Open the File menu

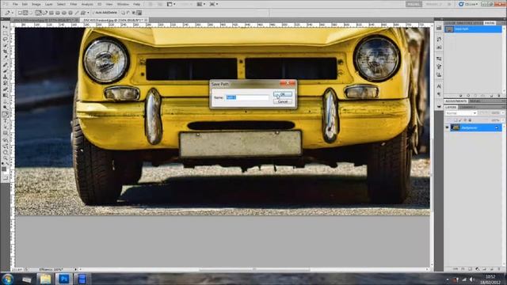click(15, 4)
